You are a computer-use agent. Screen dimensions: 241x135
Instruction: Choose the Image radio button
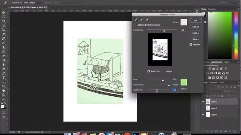coord(164,71)
